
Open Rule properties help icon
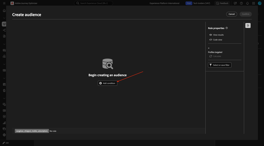pos(227,28)
